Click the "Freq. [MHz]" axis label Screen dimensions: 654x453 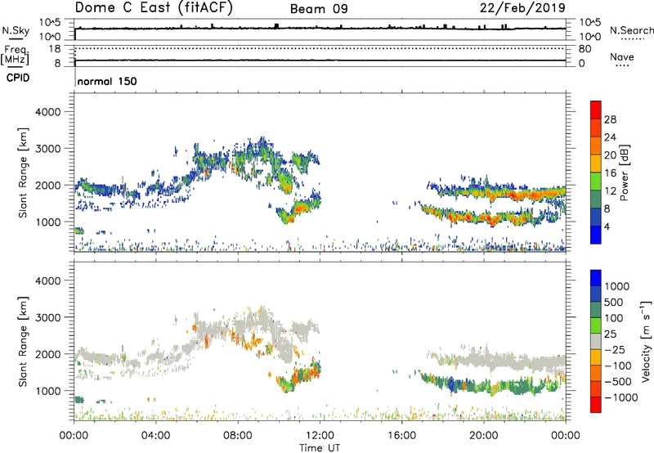[x=15, y=55]
